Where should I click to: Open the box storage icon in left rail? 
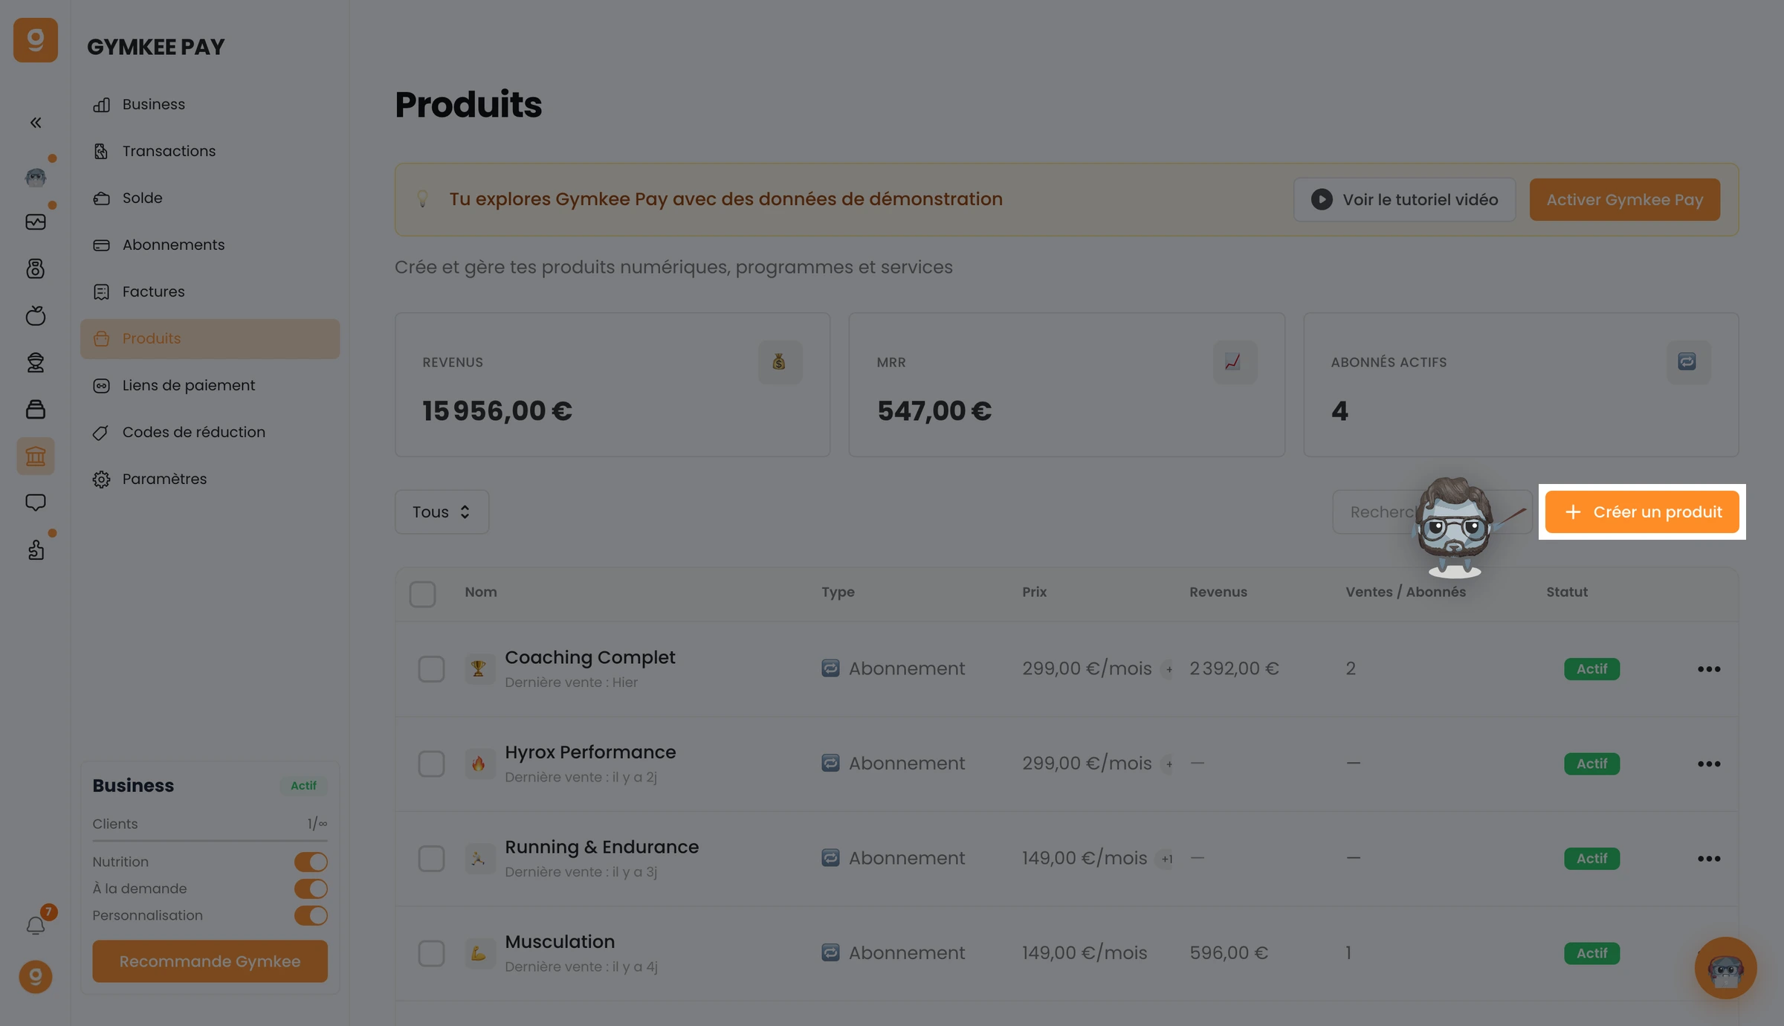(x=36, y=409)
